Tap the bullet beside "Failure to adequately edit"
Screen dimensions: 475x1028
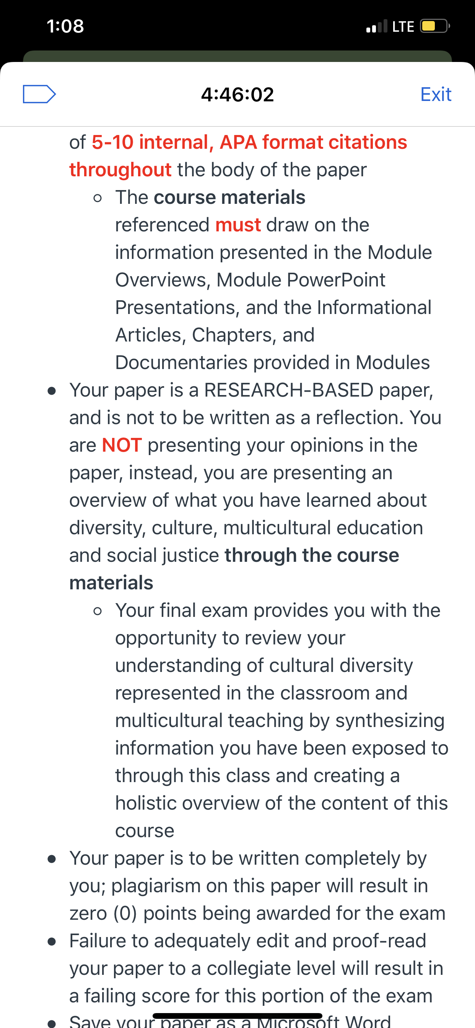[52, 942]
